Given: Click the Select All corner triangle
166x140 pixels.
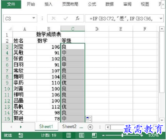Looking at the screenshot, I should [x=10, y=29].
